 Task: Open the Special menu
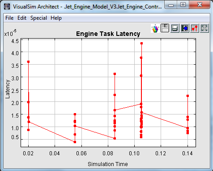click(38, 18)
